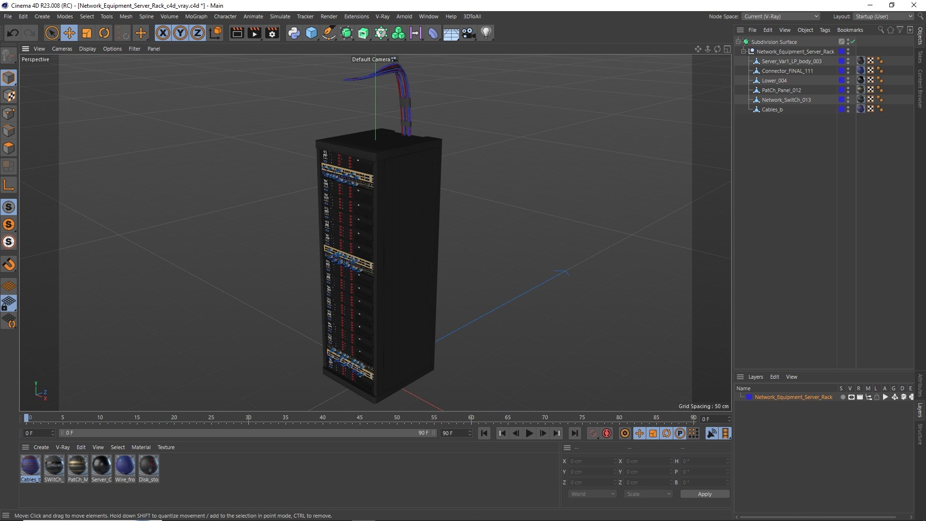Collapse the Subdivision Surface tree

tap(738, 42)
